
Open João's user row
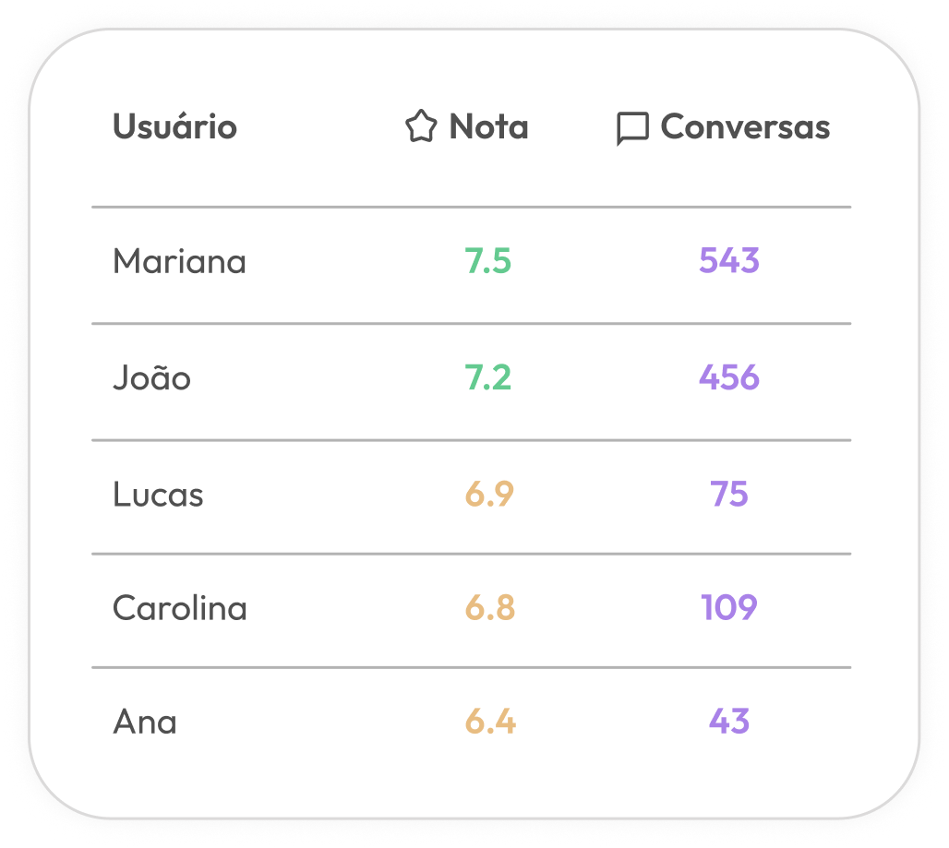tap(151, 378)
